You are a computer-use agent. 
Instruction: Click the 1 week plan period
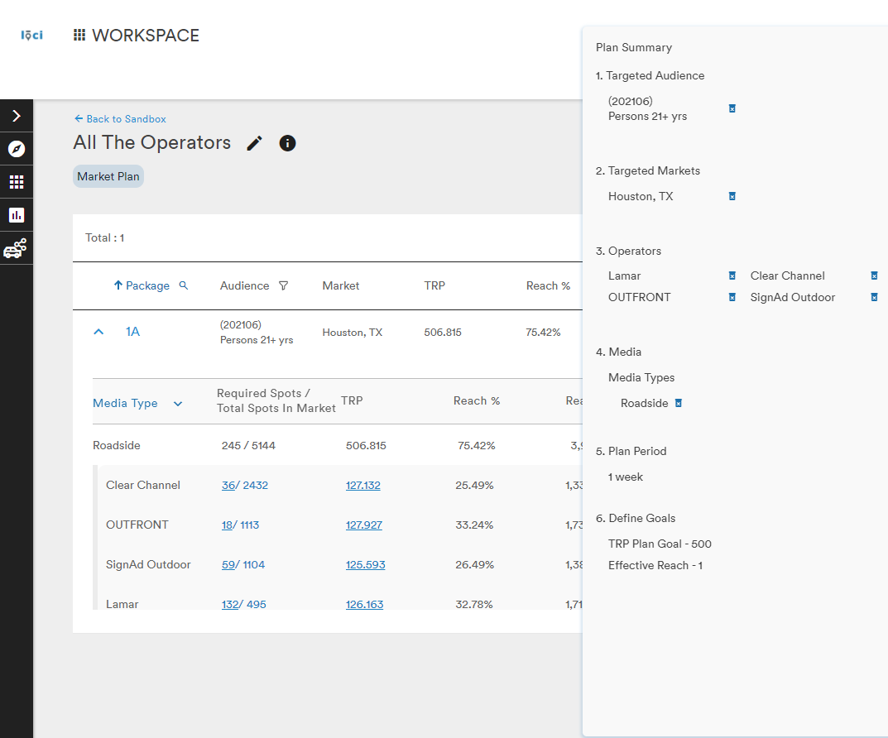click(625, 477)
